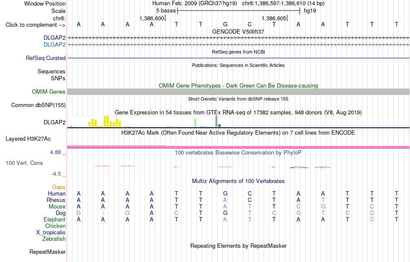Viewport: 410px width, 262px height.
Task: Click OMIM Gene Phenotypes green title
Action: tap(238, 85)
